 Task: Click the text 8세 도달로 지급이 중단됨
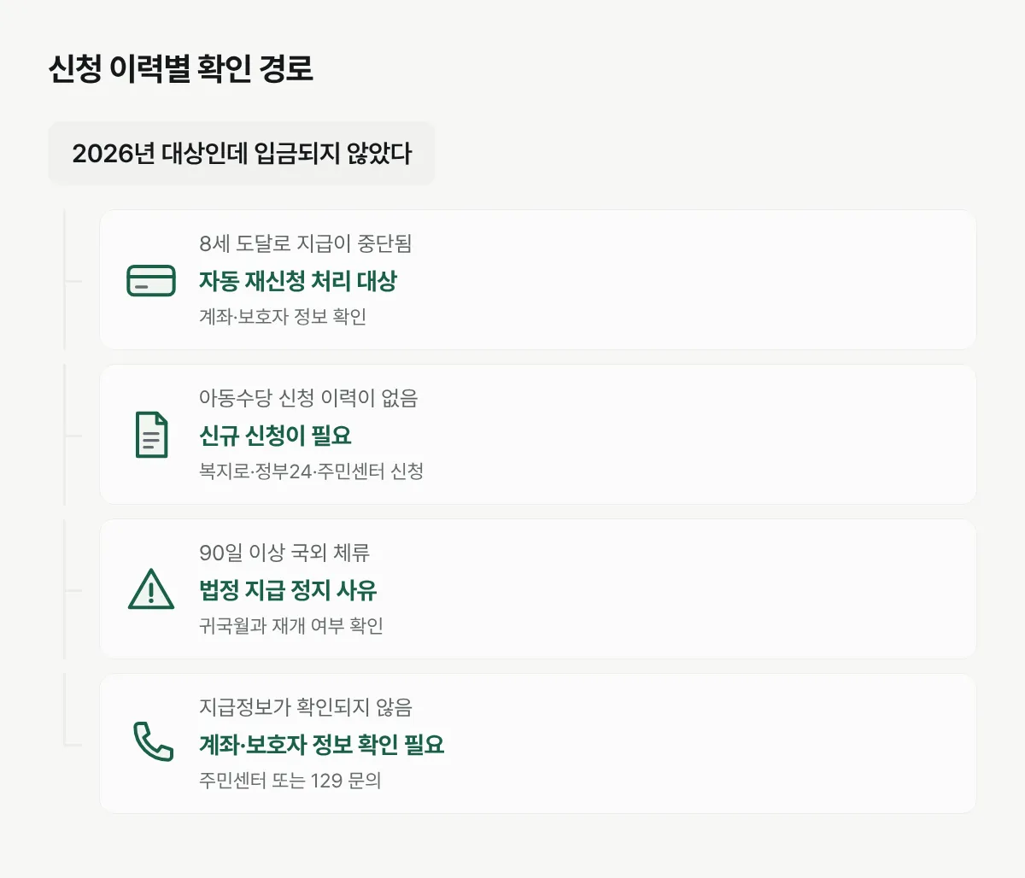click(x=306, y=243)
